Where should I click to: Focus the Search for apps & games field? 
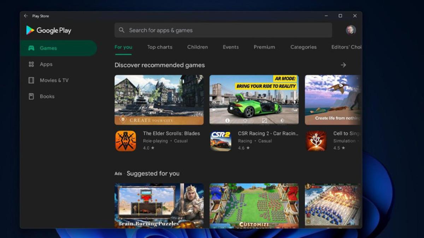click(x=226, y=30)
